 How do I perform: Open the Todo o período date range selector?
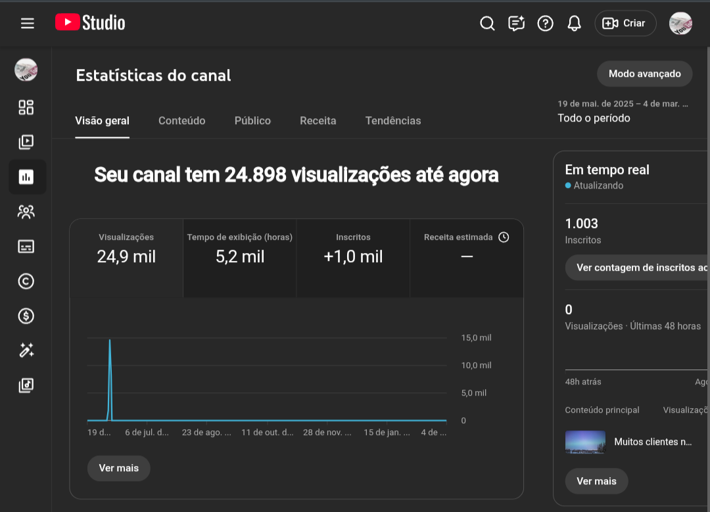622,112
